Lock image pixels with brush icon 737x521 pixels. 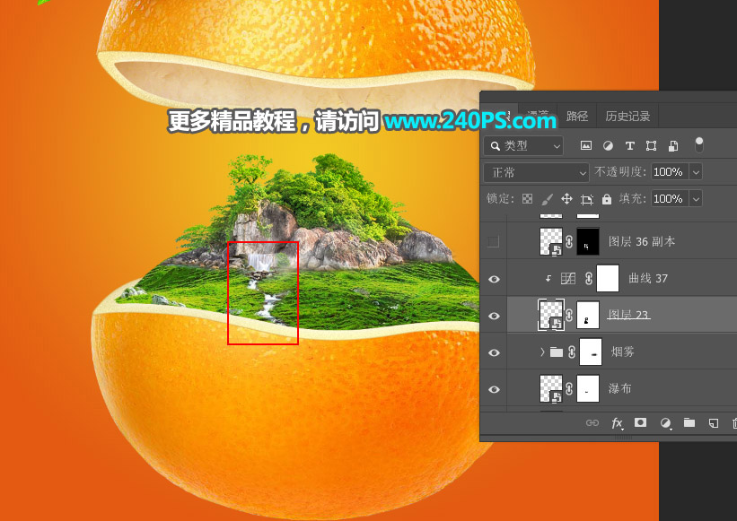(x=547, y=199)
